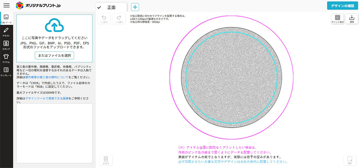Click the 黒線がアイテムの実寸 note text
The height and width of the screenshot is (168, 359).
tap(229, 157)
